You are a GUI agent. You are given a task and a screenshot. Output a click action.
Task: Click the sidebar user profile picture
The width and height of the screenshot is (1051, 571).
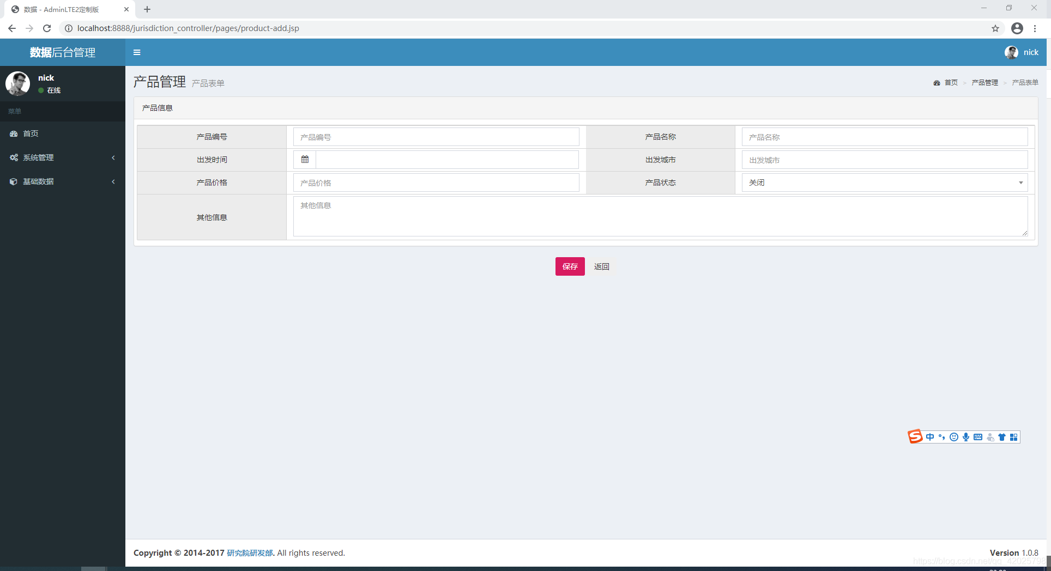point(18,83)
